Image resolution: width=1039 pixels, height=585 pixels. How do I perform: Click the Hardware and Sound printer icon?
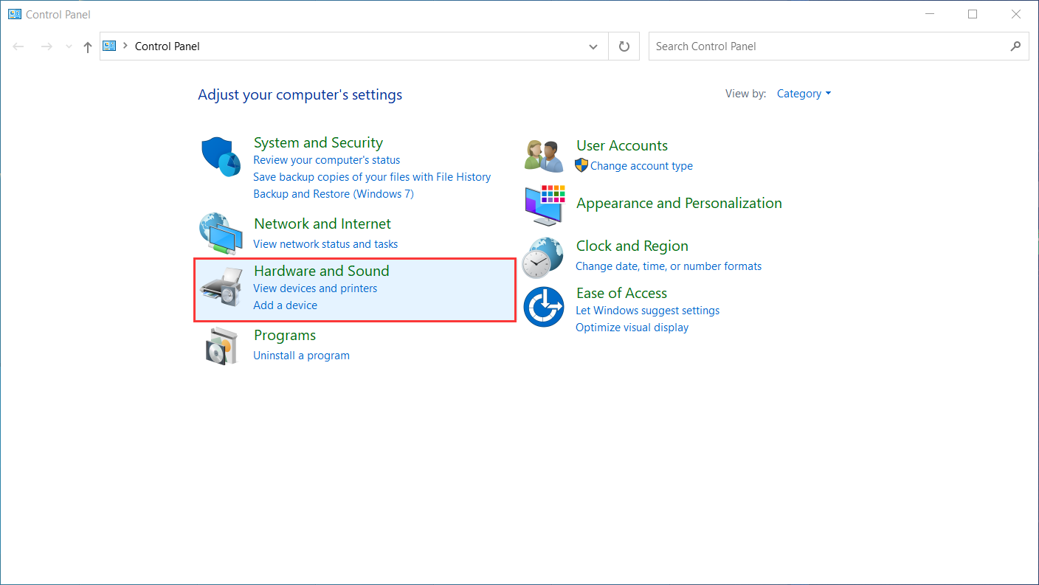(221, 288)
